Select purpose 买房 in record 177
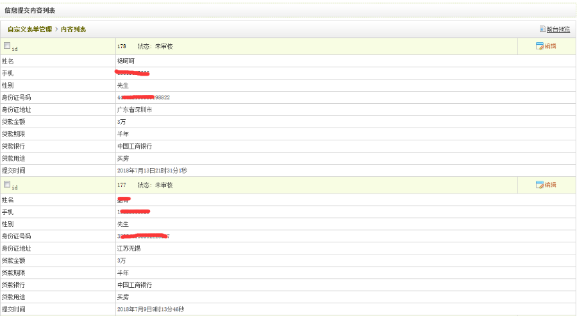Screen dimensions: 577x316 [123, 297]
